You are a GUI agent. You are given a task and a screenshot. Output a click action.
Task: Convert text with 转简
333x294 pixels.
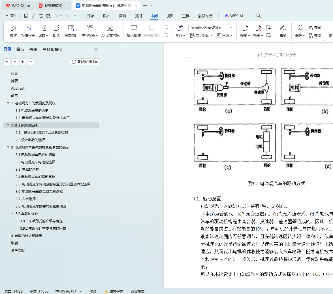pyautogui.click(x=315, y=35)
